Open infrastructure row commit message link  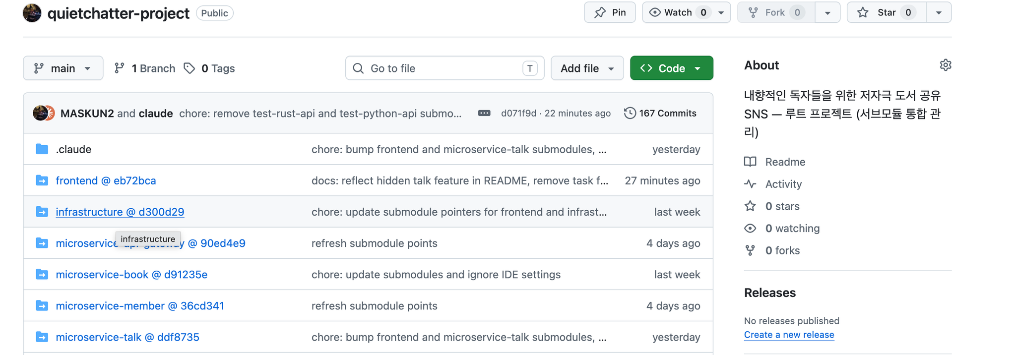tap(459, 212)
